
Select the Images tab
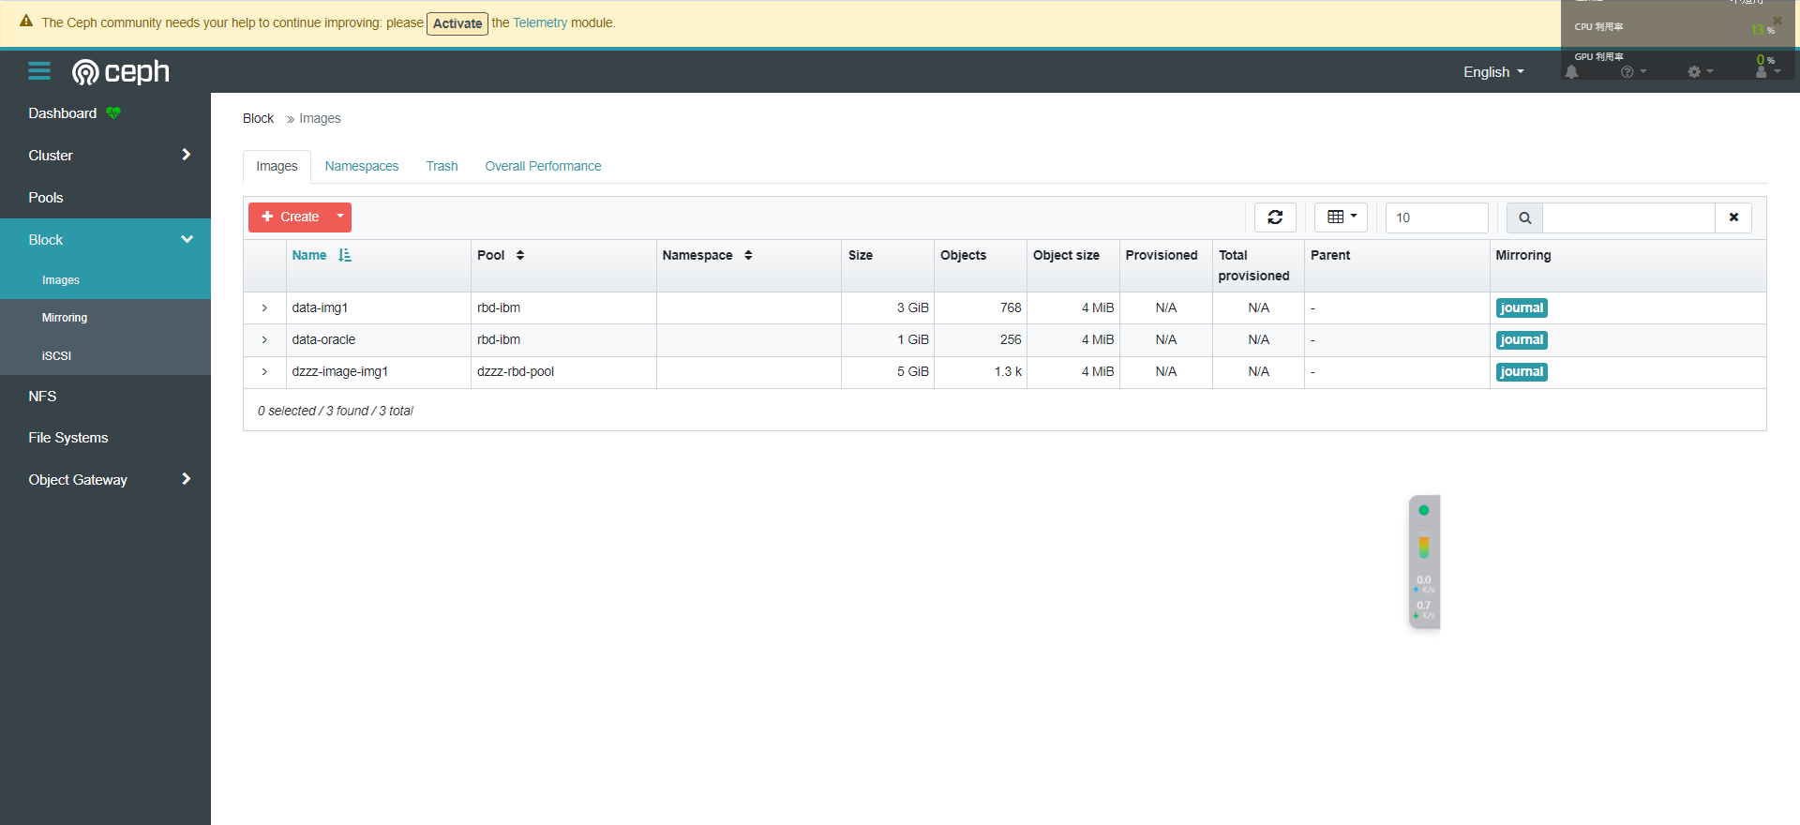coord(277,166)
